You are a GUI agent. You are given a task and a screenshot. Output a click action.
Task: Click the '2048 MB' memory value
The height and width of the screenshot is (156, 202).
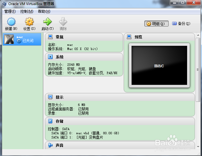[x=73, y=65]
